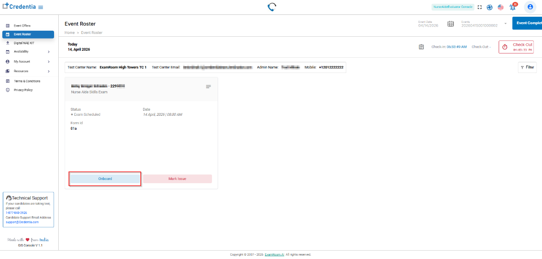Open the Event Date calendar picker icon

[x=451, y=24]
